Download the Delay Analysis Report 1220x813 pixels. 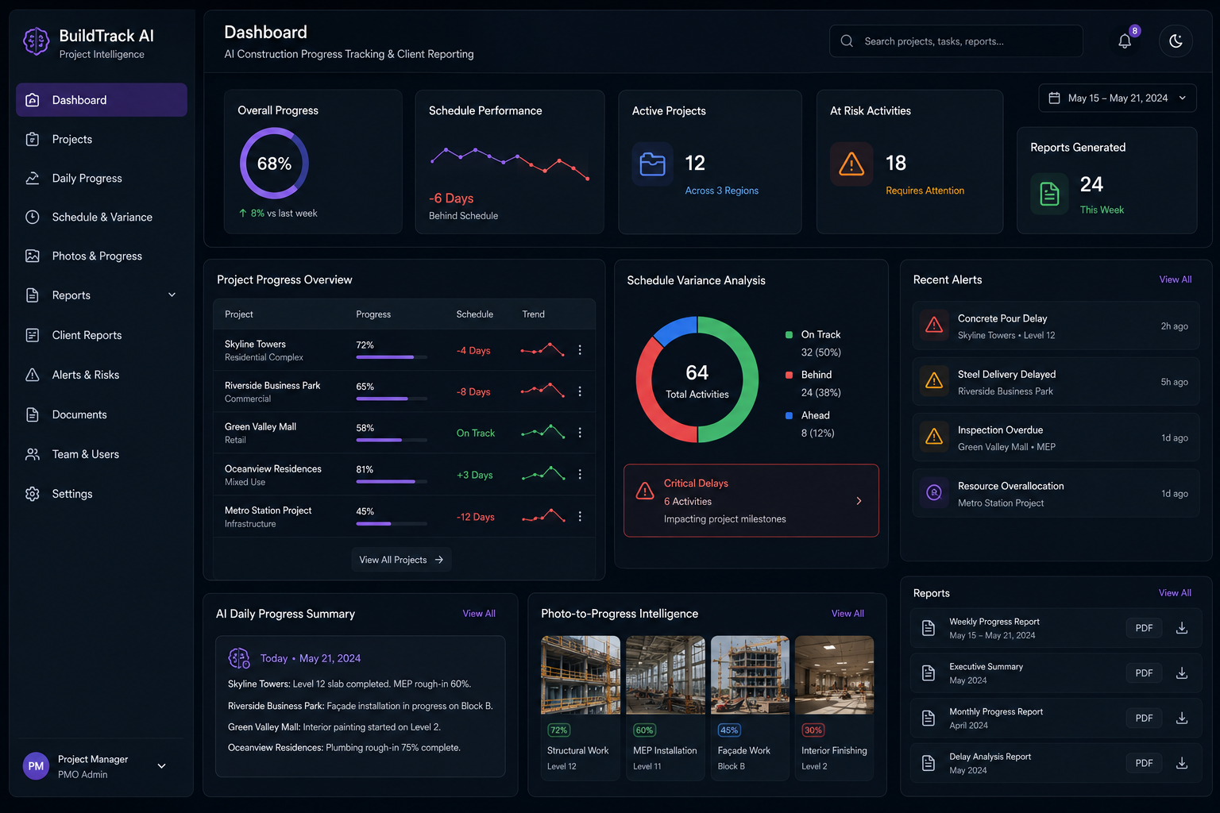click(x=1182, y=763)
